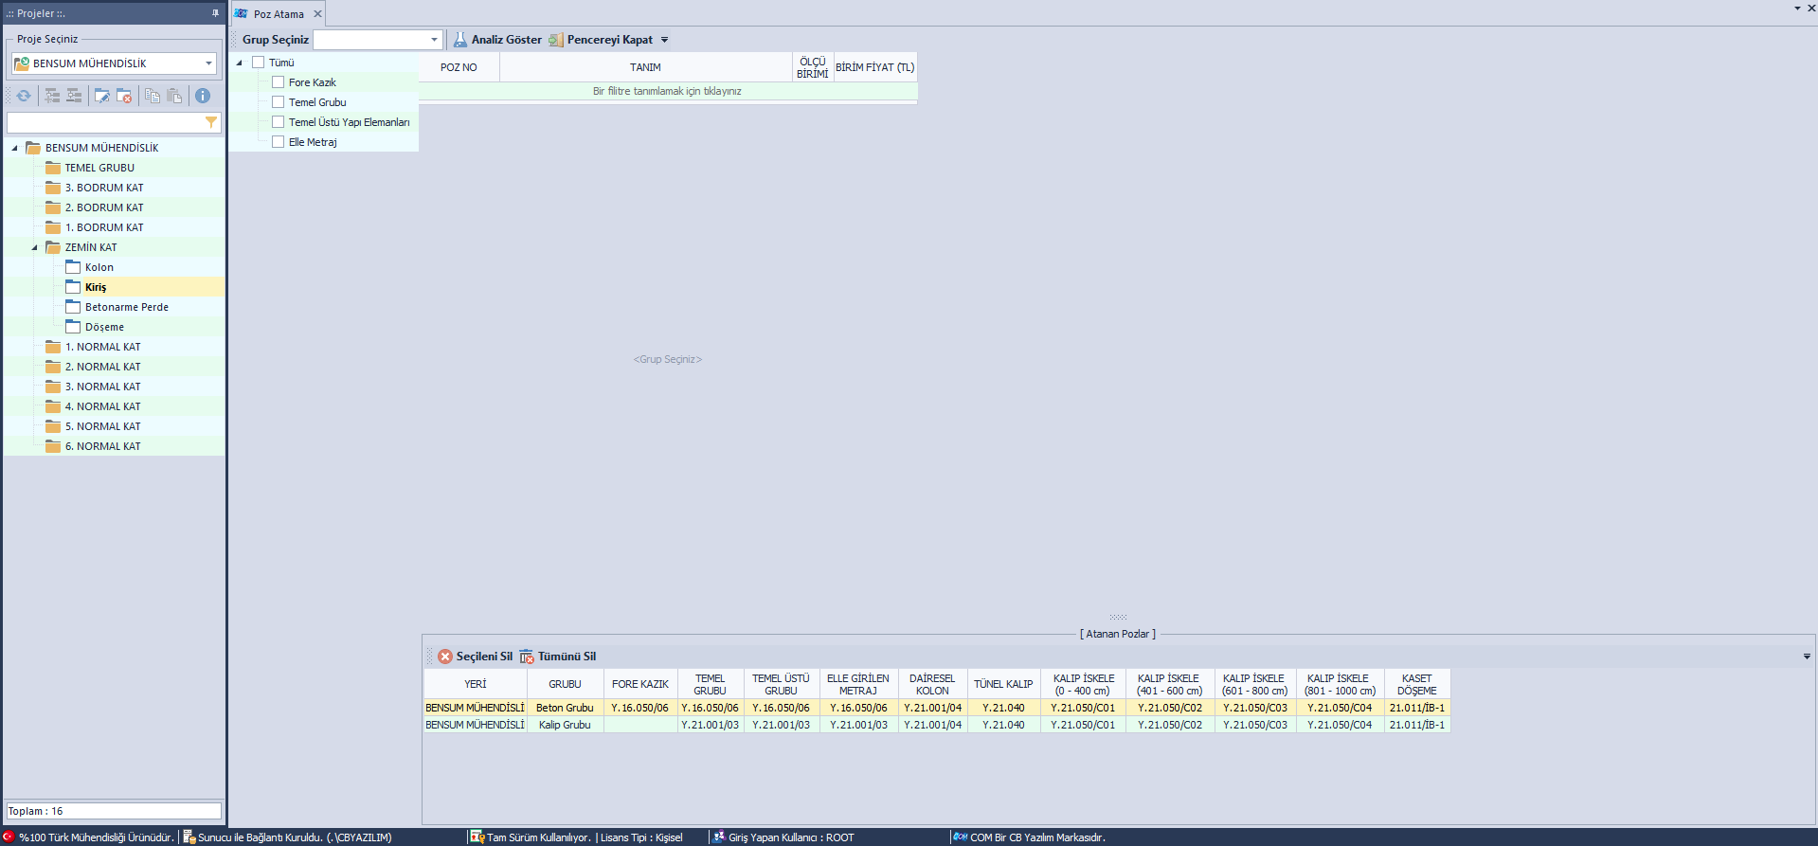
Task: Click the Analiz Göster button
Action: pos(497,40)
